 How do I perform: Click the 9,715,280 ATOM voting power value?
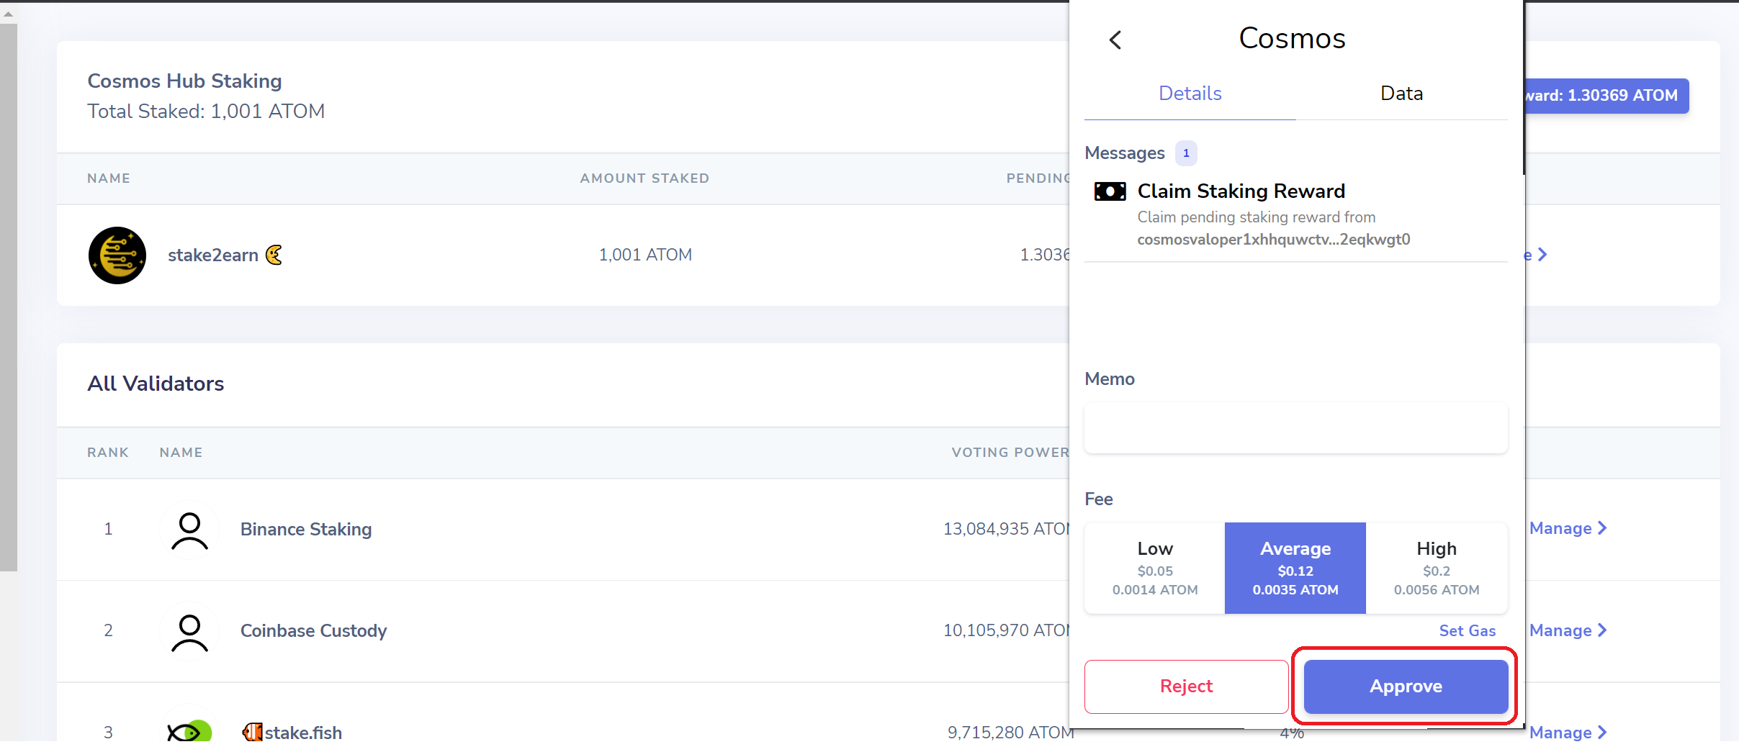point(1010,733)
